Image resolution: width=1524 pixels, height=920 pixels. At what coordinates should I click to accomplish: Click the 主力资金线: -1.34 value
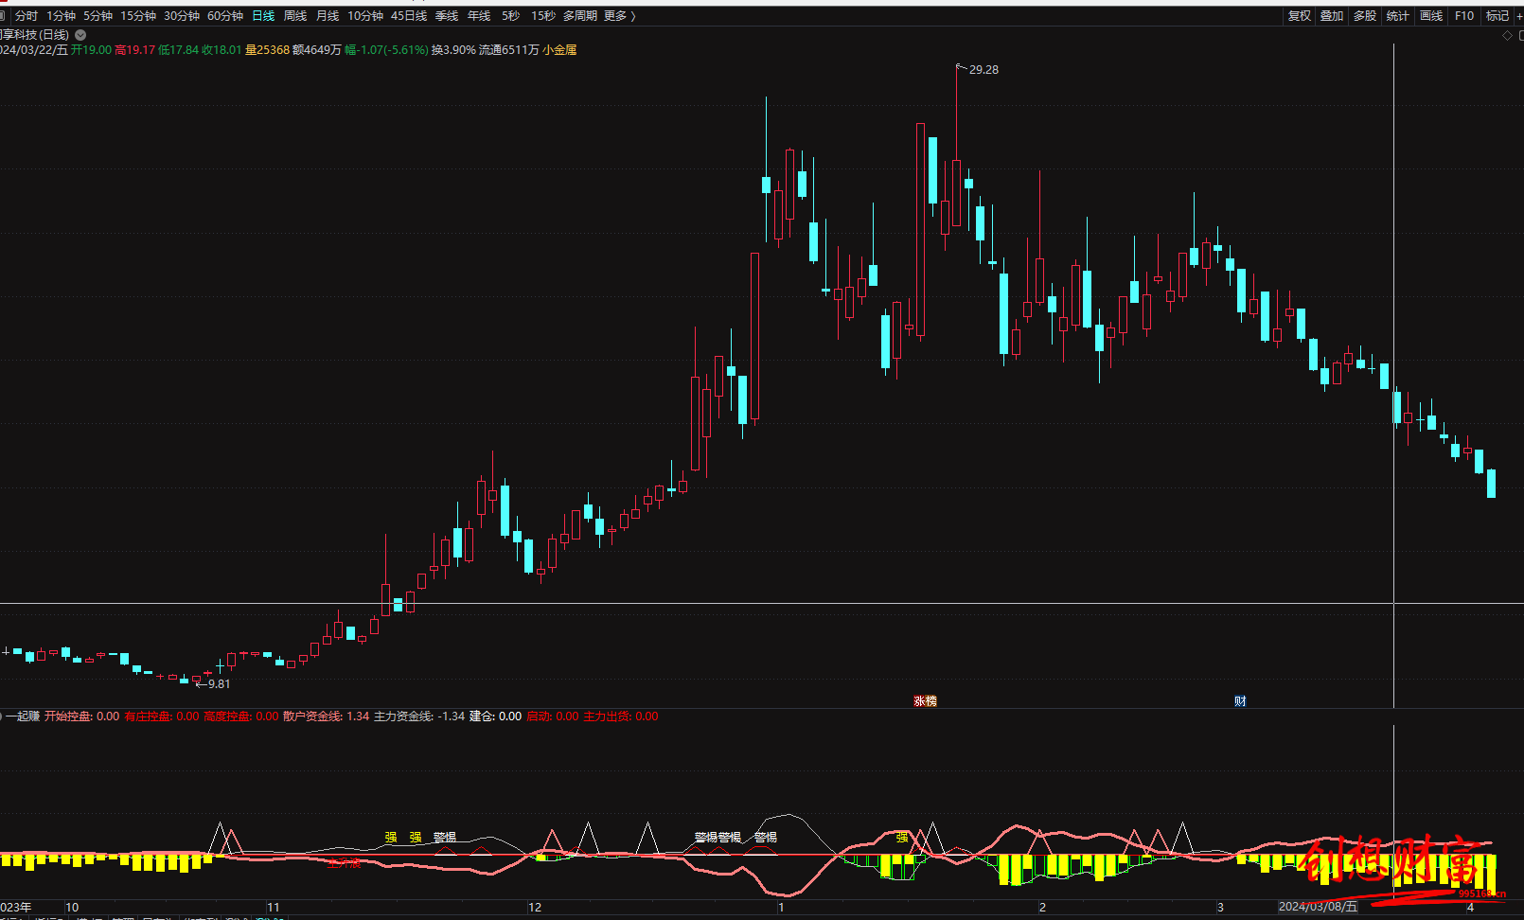coord(419,717)
